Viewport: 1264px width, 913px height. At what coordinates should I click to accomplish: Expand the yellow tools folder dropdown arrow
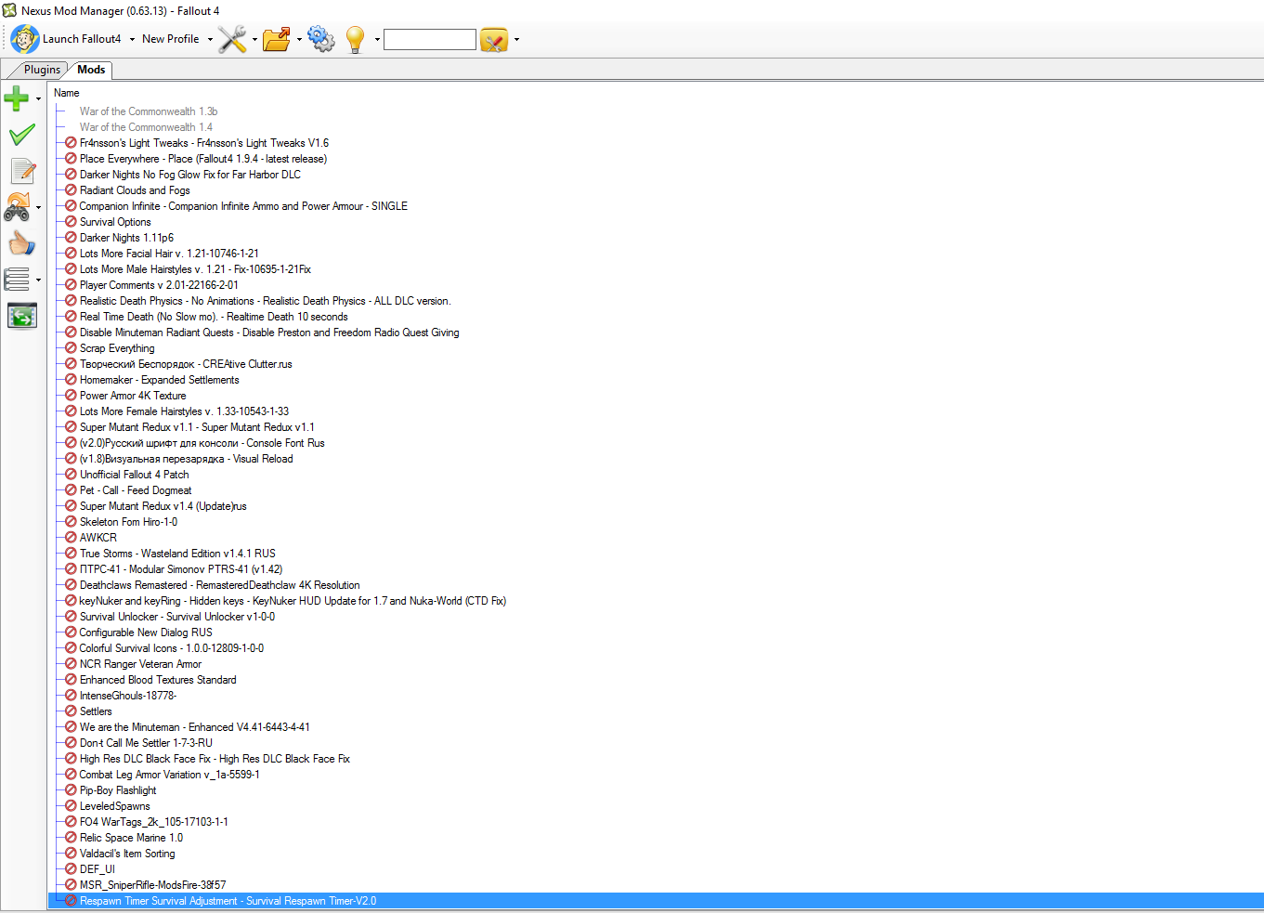coord(516,39)
